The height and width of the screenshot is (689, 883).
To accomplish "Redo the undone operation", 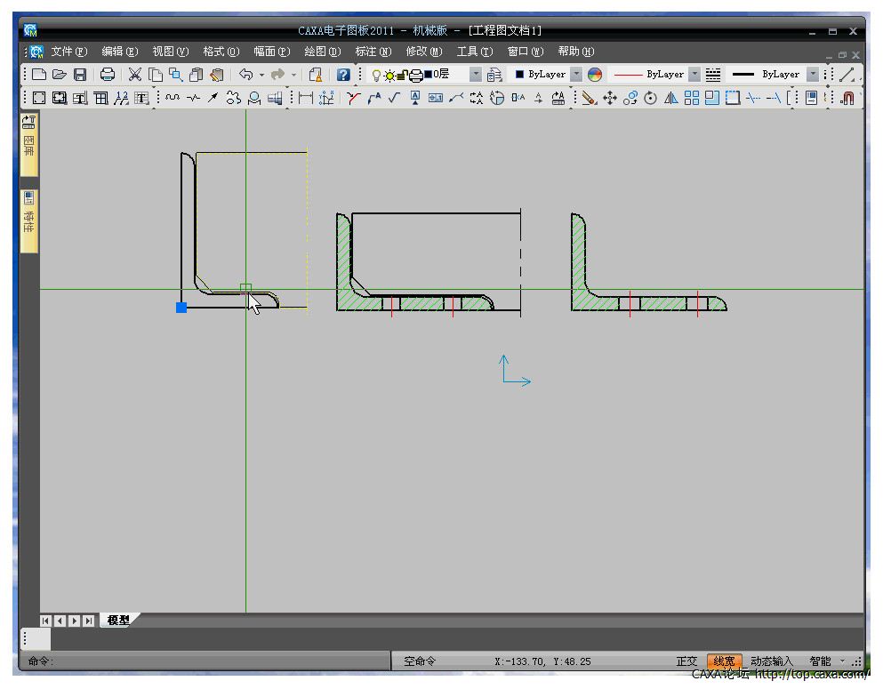I will coord(277,75).
